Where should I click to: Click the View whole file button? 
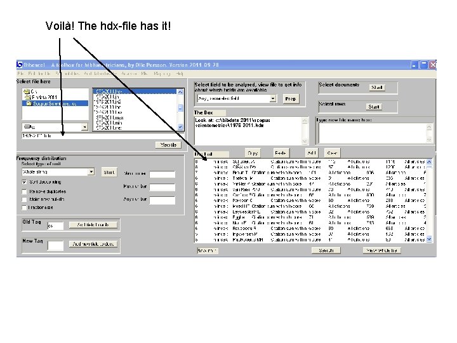click(x=382, y=250)
